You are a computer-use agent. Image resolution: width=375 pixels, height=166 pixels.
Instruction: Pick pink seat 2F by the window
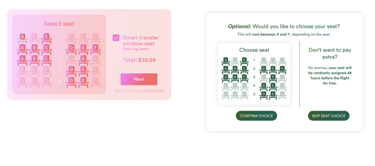click(x=95, y=48)
